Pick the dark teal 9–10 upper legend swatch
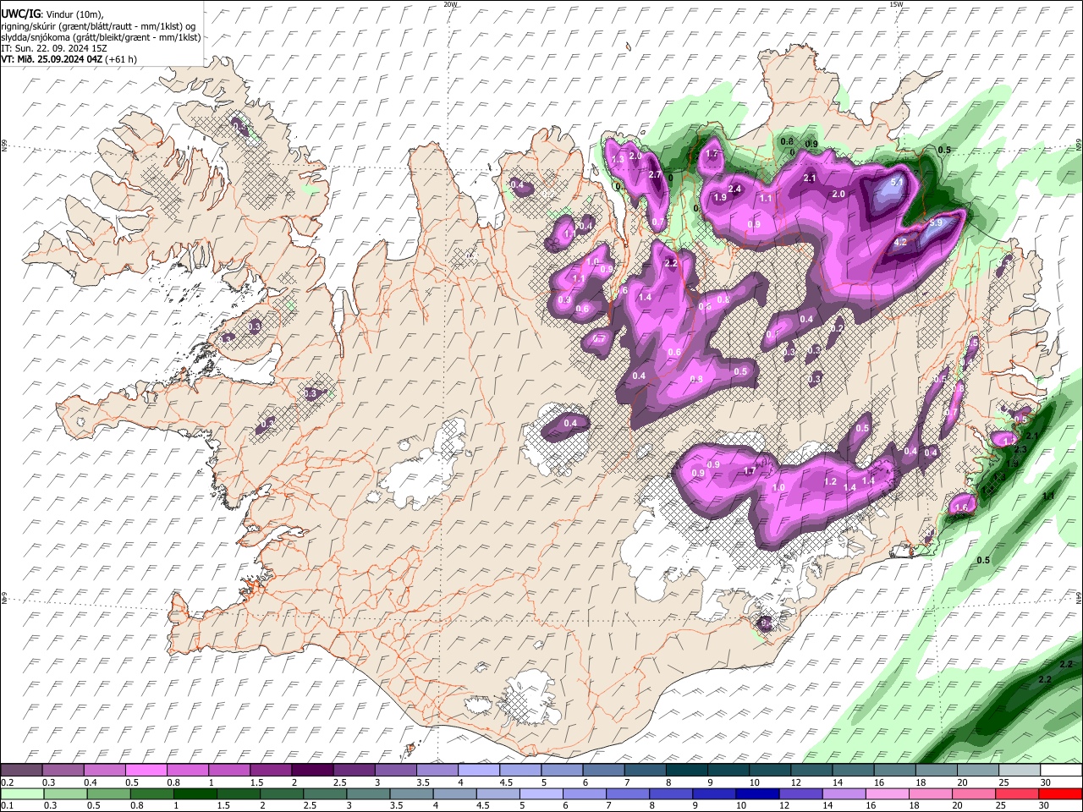This screenshot has height=812, width=1083. point(728,771)
